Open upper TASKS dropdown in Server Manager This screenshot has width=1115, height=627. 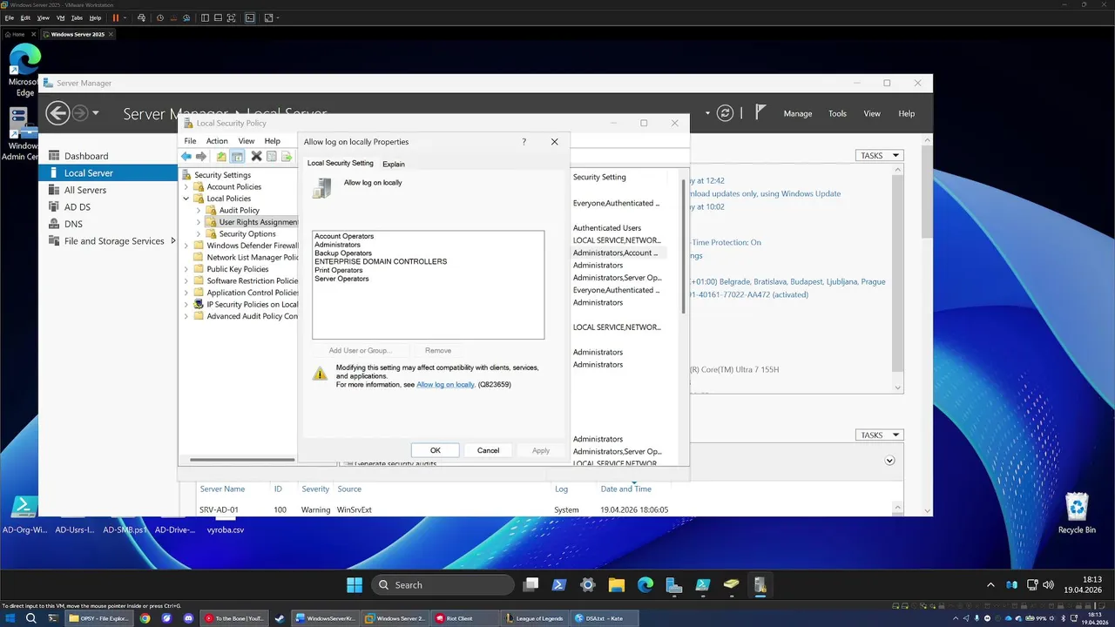[880, 155]
